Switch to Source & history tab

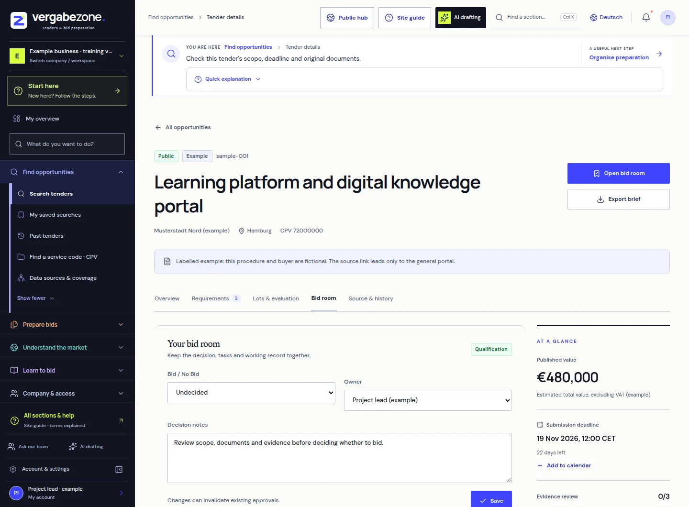coord(371,298)
